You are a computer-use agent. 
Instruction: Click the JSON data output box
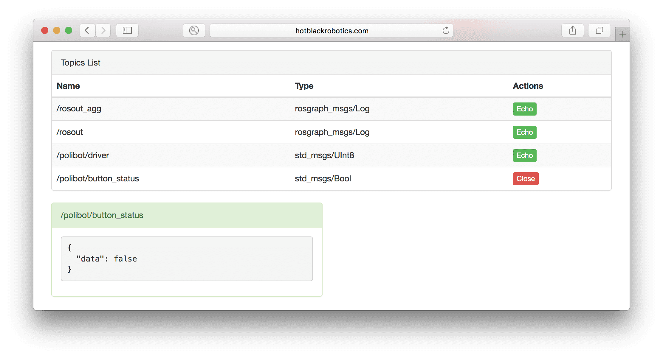tap(187, 259)
